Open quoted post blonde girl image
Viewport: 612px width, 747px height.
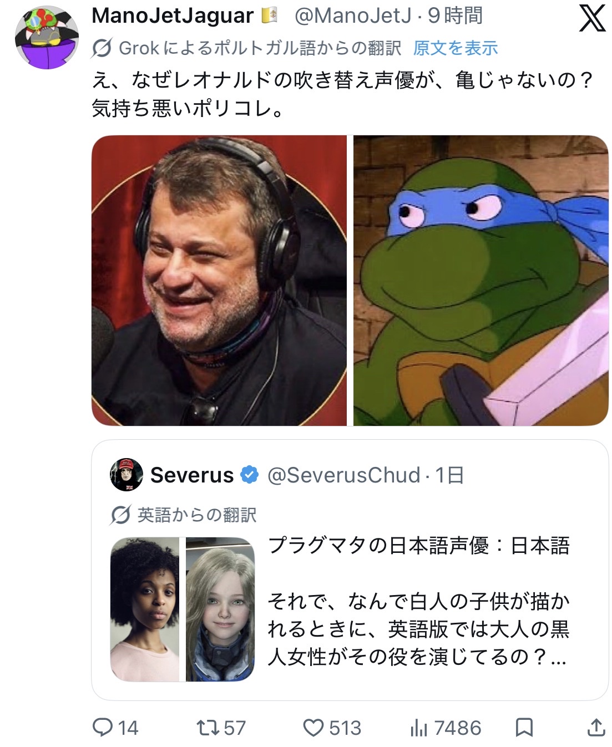(x=220, y=609)
